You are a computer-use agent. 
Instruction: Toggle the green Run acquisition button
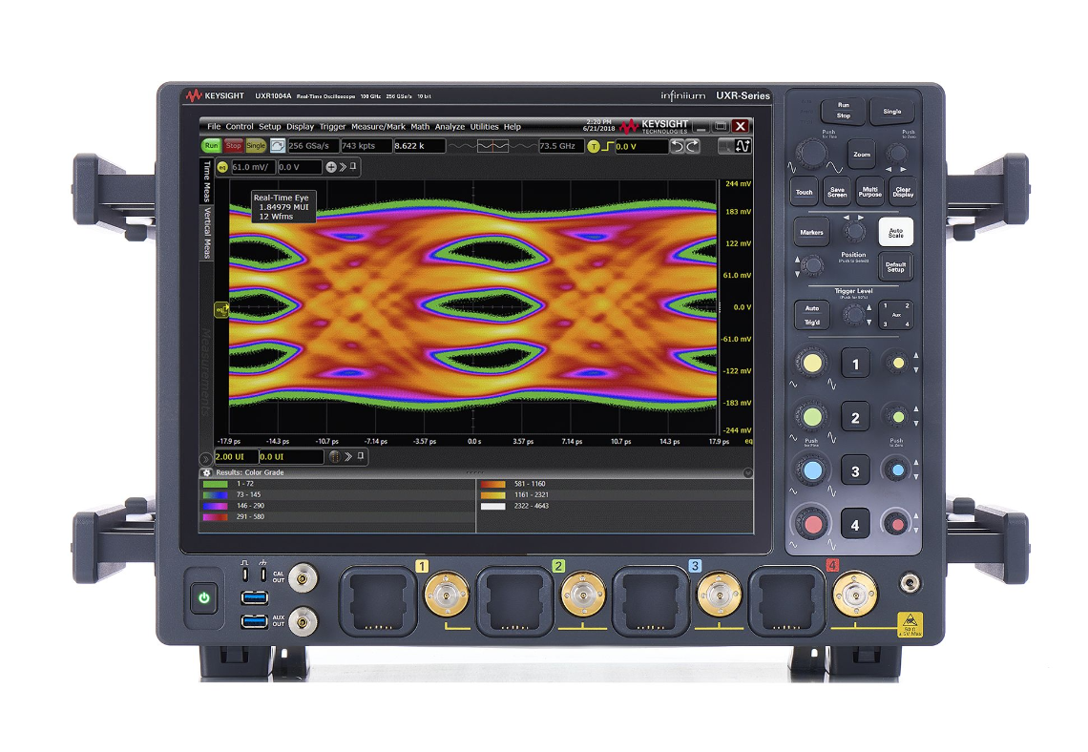[x=210, y=146]
